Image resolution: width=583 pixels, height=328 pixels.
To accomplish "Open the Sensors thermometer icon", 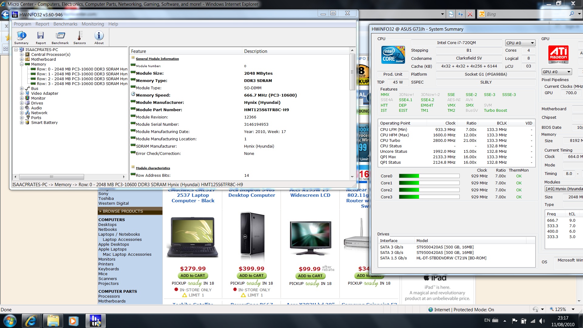I will tap(80, 38).
